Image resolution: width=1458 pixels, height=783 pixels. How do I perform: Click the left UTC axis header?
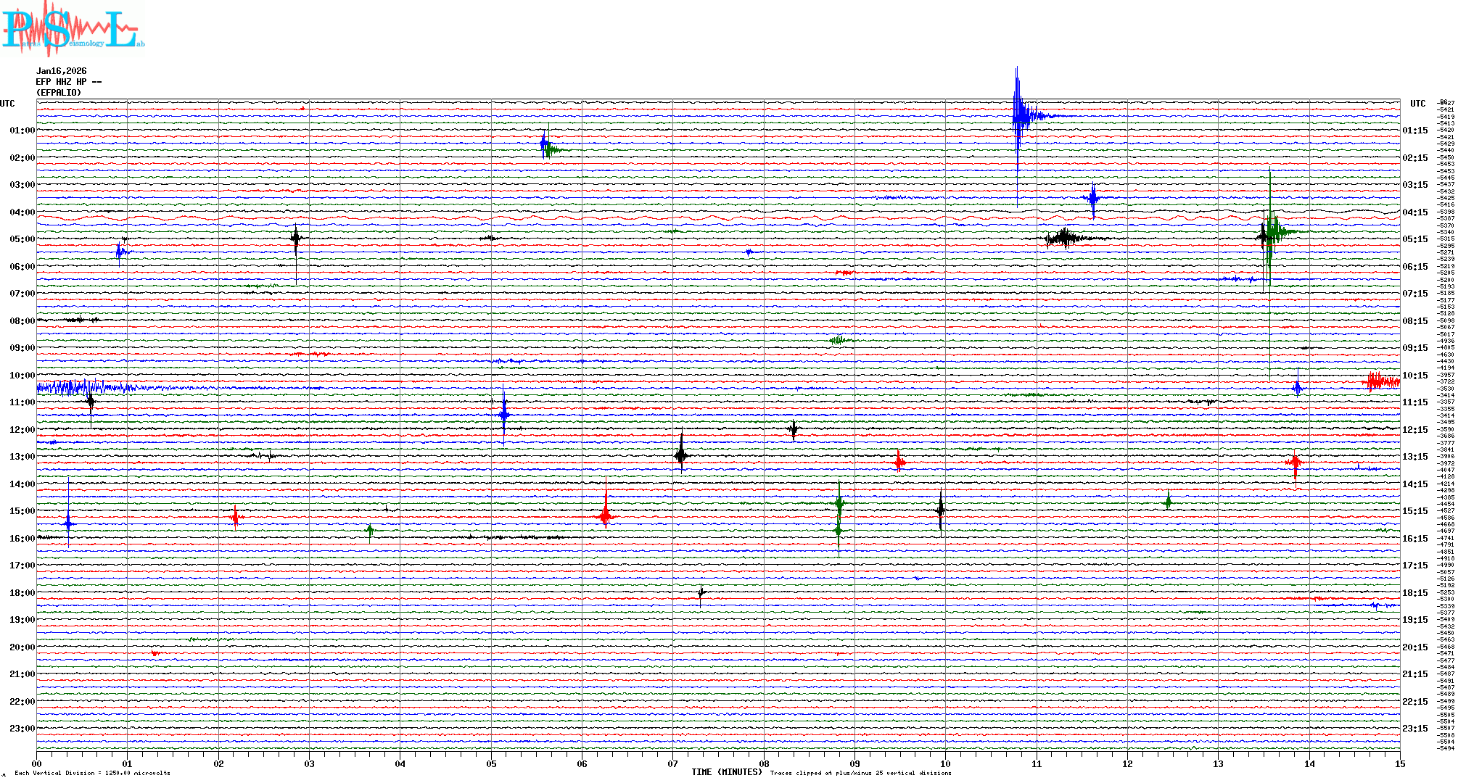[x=7, y=104]
